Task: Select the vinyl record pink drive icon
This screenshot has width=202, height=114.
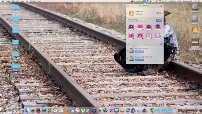Action: [149, 27]
